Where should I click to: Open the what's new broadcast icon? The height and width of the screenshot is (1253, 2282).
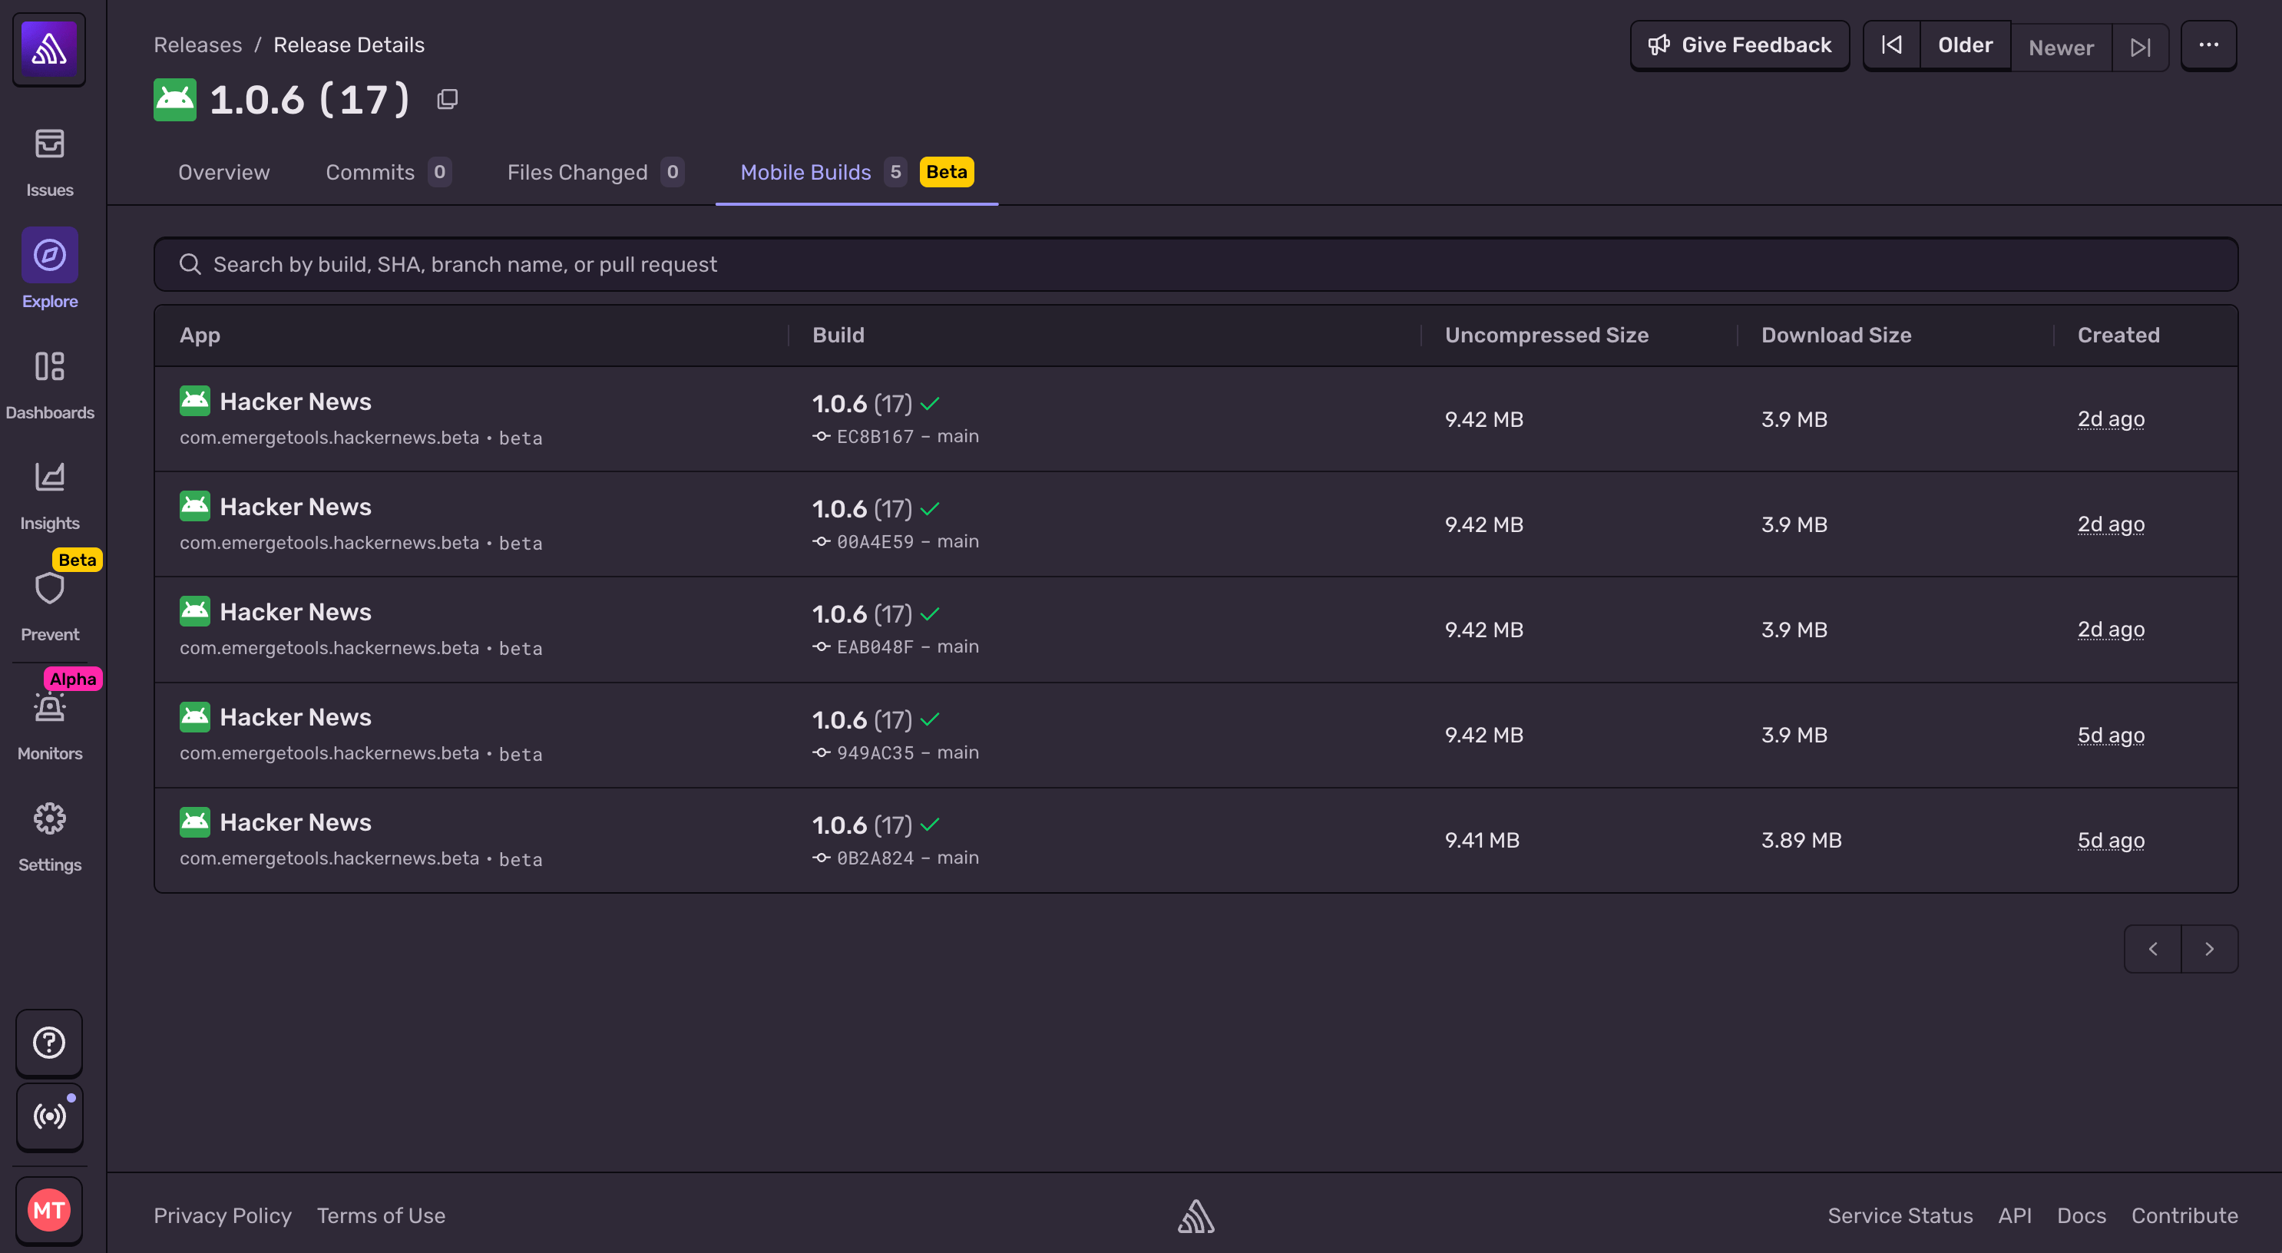coord(48,1116)
